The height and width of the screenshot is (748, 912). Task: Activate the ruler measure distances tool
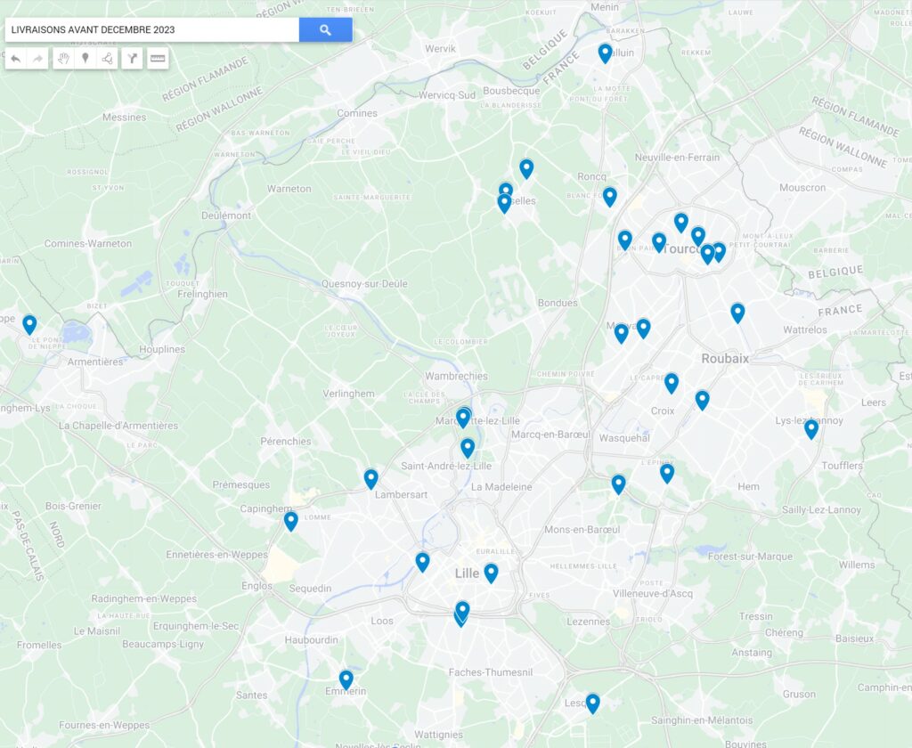[x=158, y=59]
